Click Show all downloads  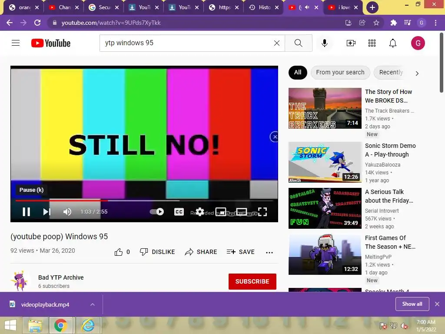coord(412,304)
